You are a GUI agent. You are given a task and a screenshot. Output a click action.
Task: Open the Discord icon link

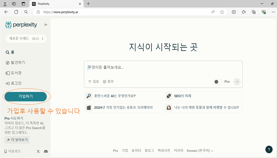pyautogui.click(x=46, y=151)
